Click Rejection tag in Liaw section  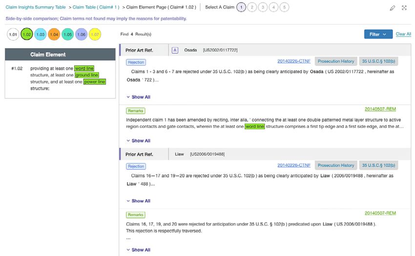(x=136, y=166)
